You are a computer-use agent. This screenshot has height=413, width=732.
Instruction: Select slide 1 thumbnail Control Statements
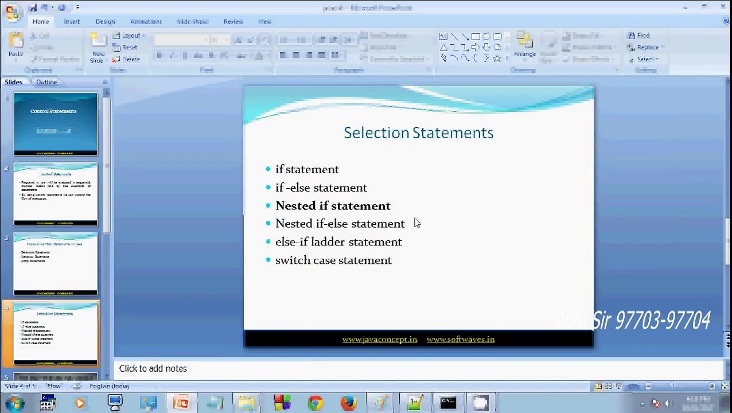tap(56, 124)
